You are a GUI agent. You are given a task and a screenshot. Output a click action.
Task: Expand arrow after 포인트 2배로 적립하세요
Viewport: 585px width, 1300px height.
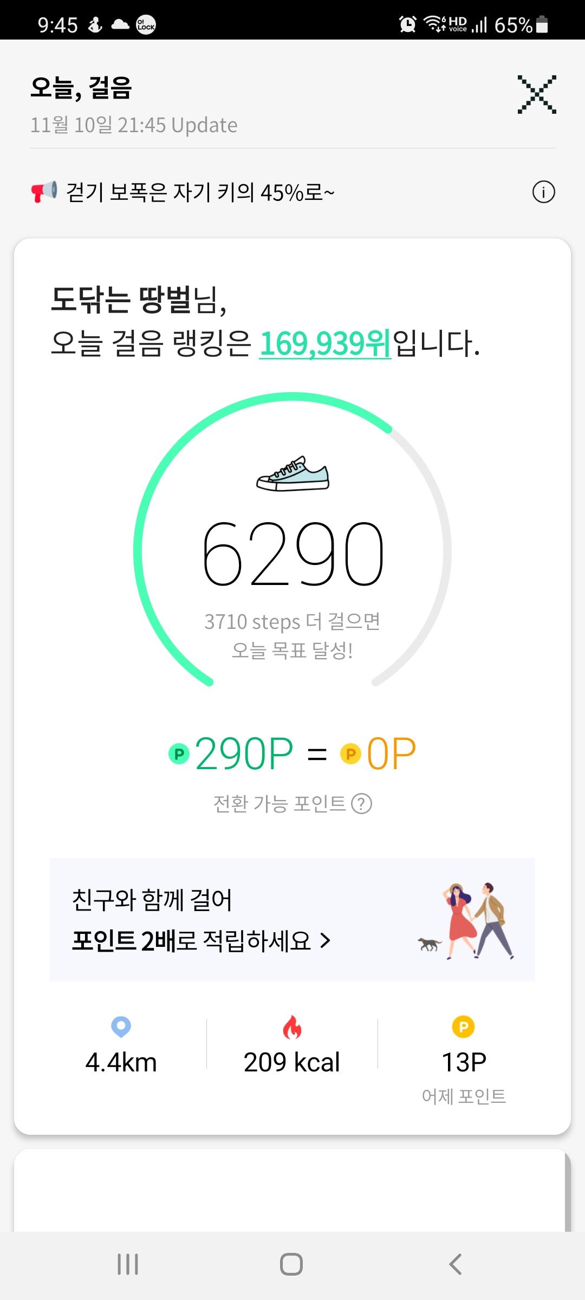click(325, 941)
